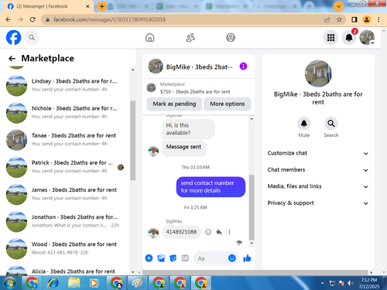Click the volume speaker tray icon
Image resolution: width=387 pixels, height=290 pixels.
350,283
